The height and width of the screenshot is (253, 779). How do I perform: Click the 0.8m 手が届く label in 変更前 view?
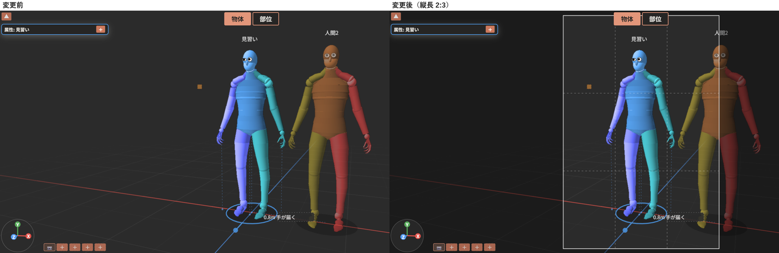pyautogui.click(x=279, y=217)
